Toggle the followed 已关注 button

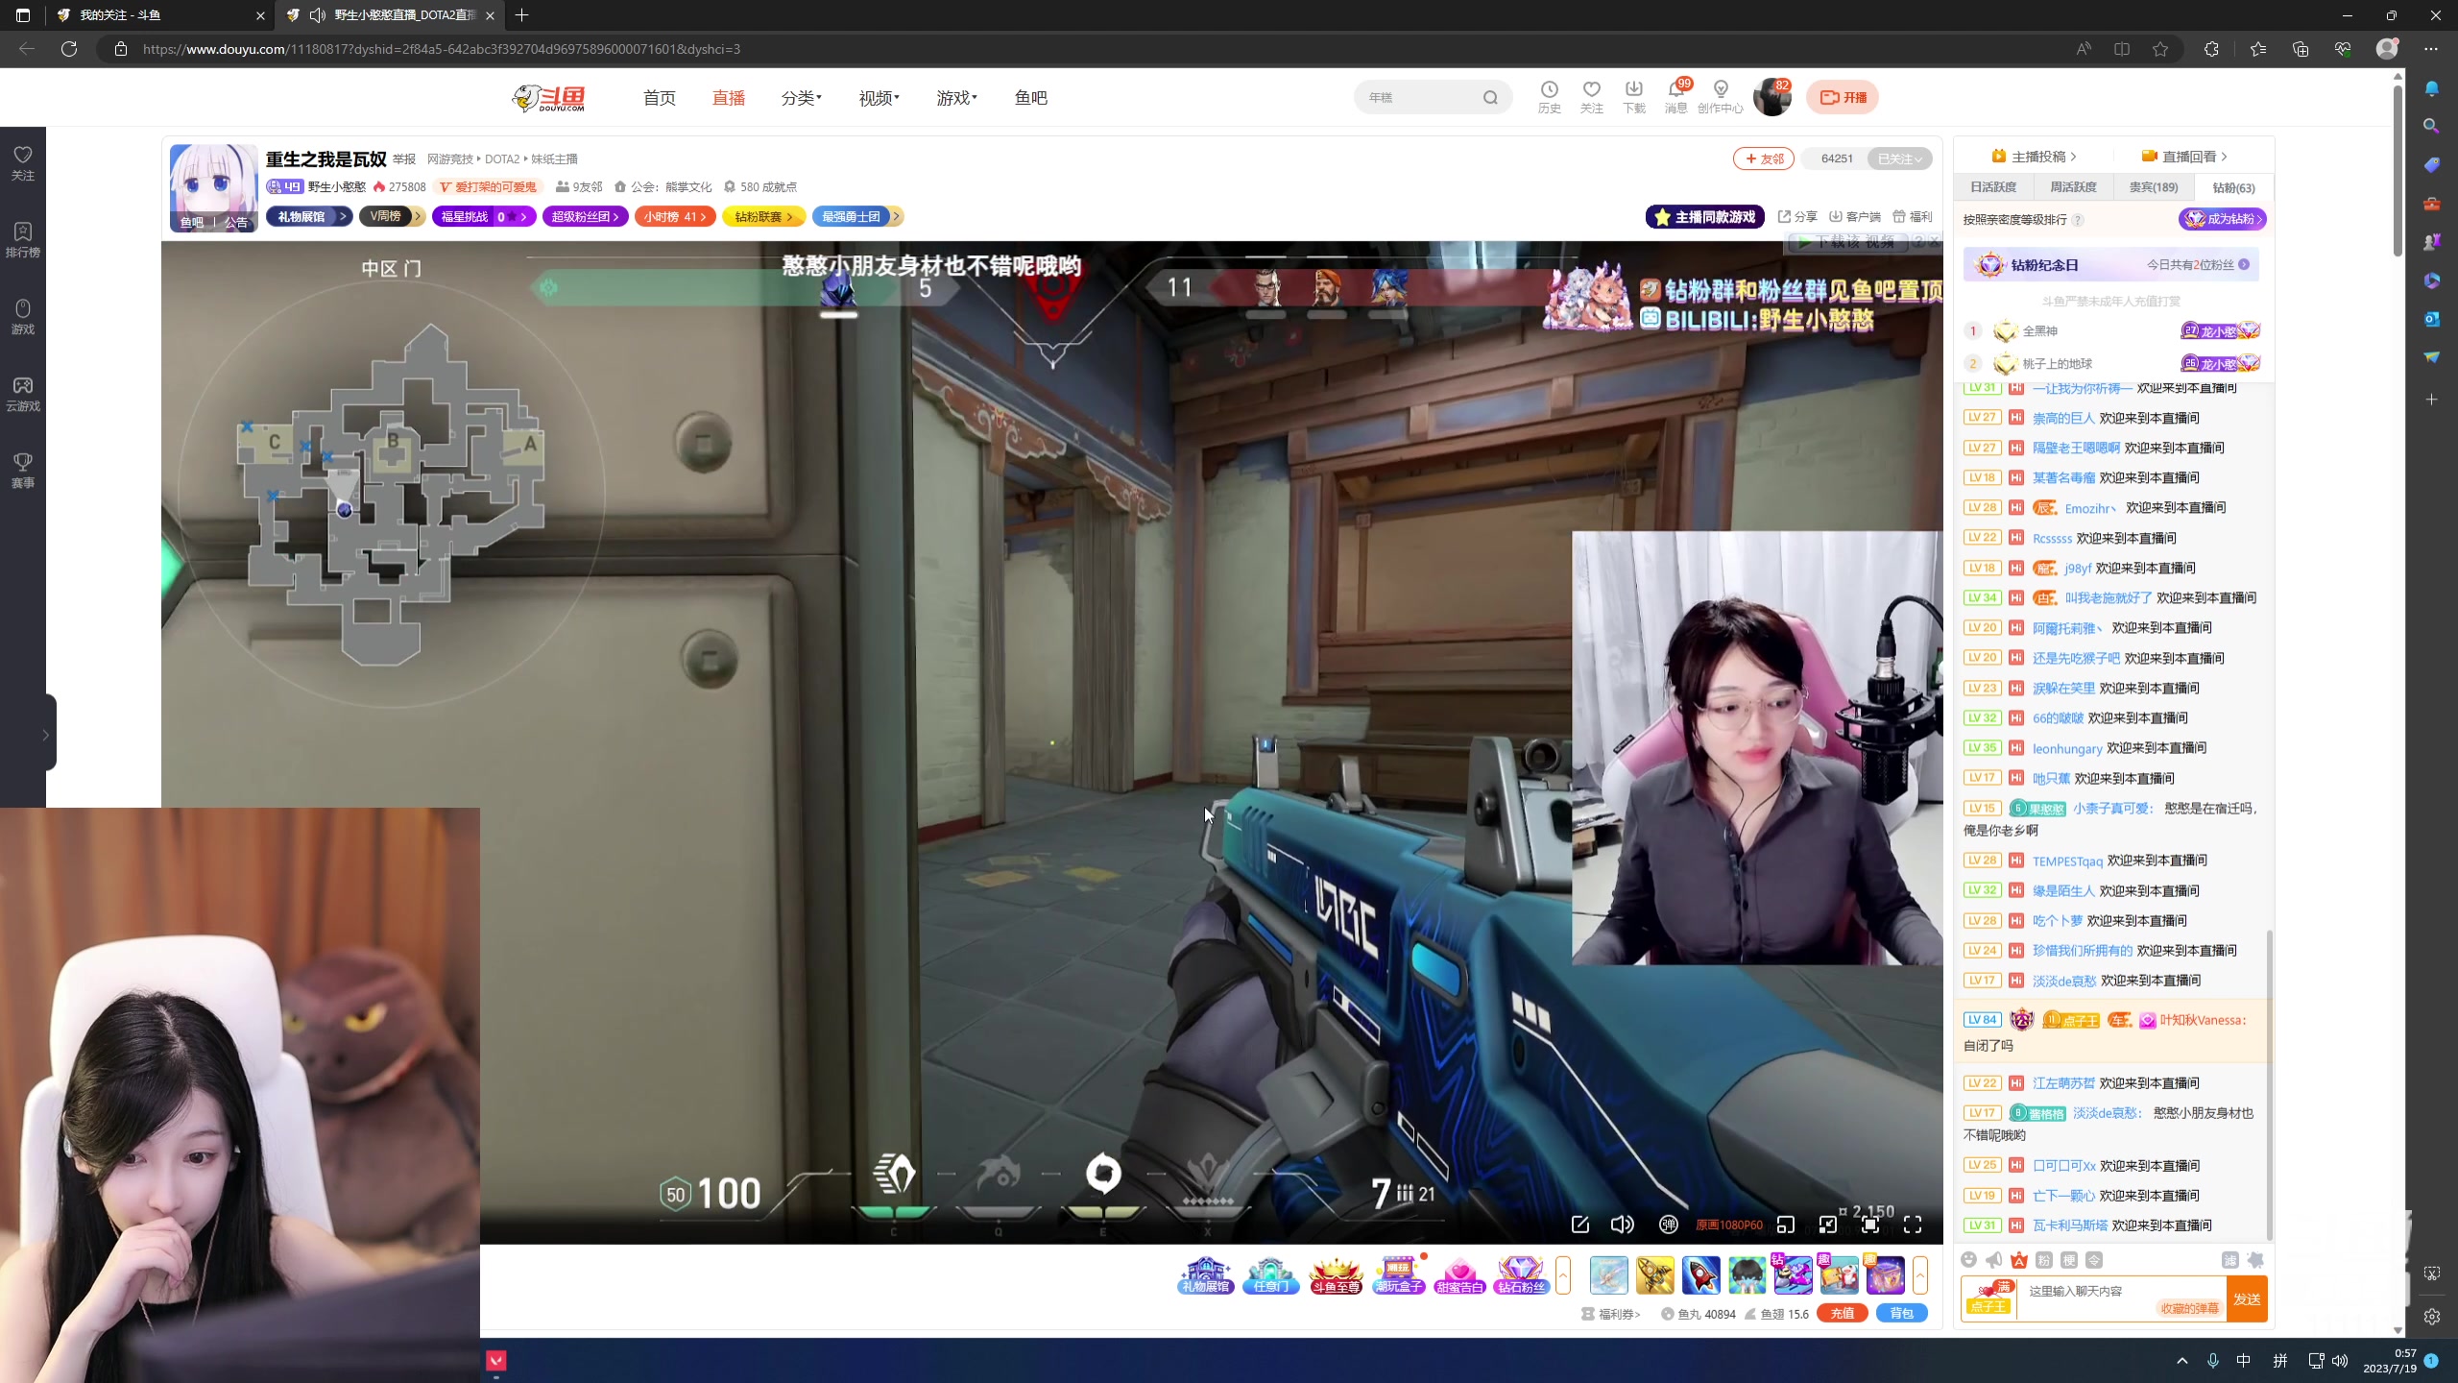1898,158
